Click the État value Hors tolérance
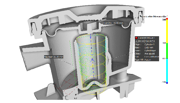 152,57
